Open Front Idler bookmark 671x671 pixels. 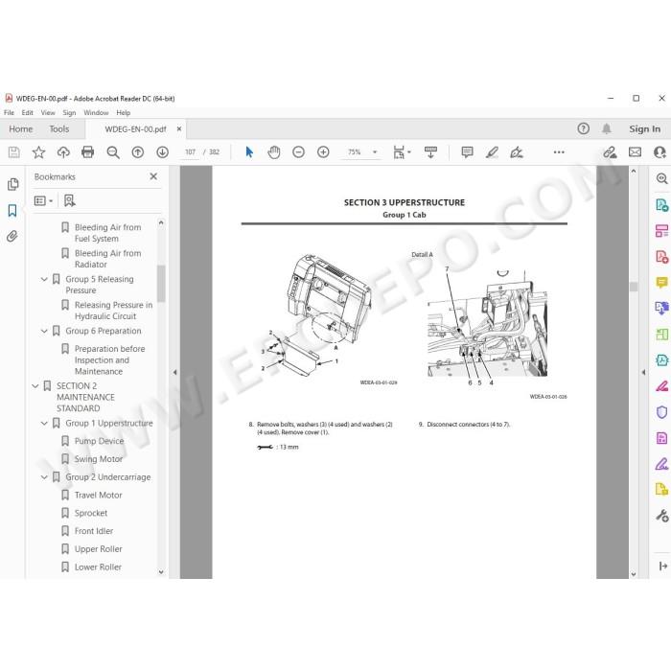(94, 531)
